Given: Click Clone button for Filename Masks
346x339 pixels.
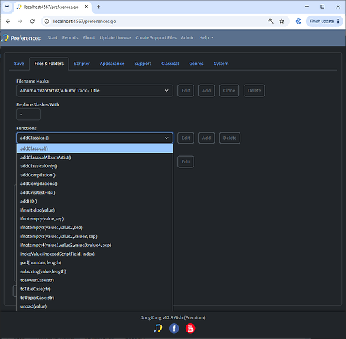Looking at the screenshot, I should pos(229,91).
